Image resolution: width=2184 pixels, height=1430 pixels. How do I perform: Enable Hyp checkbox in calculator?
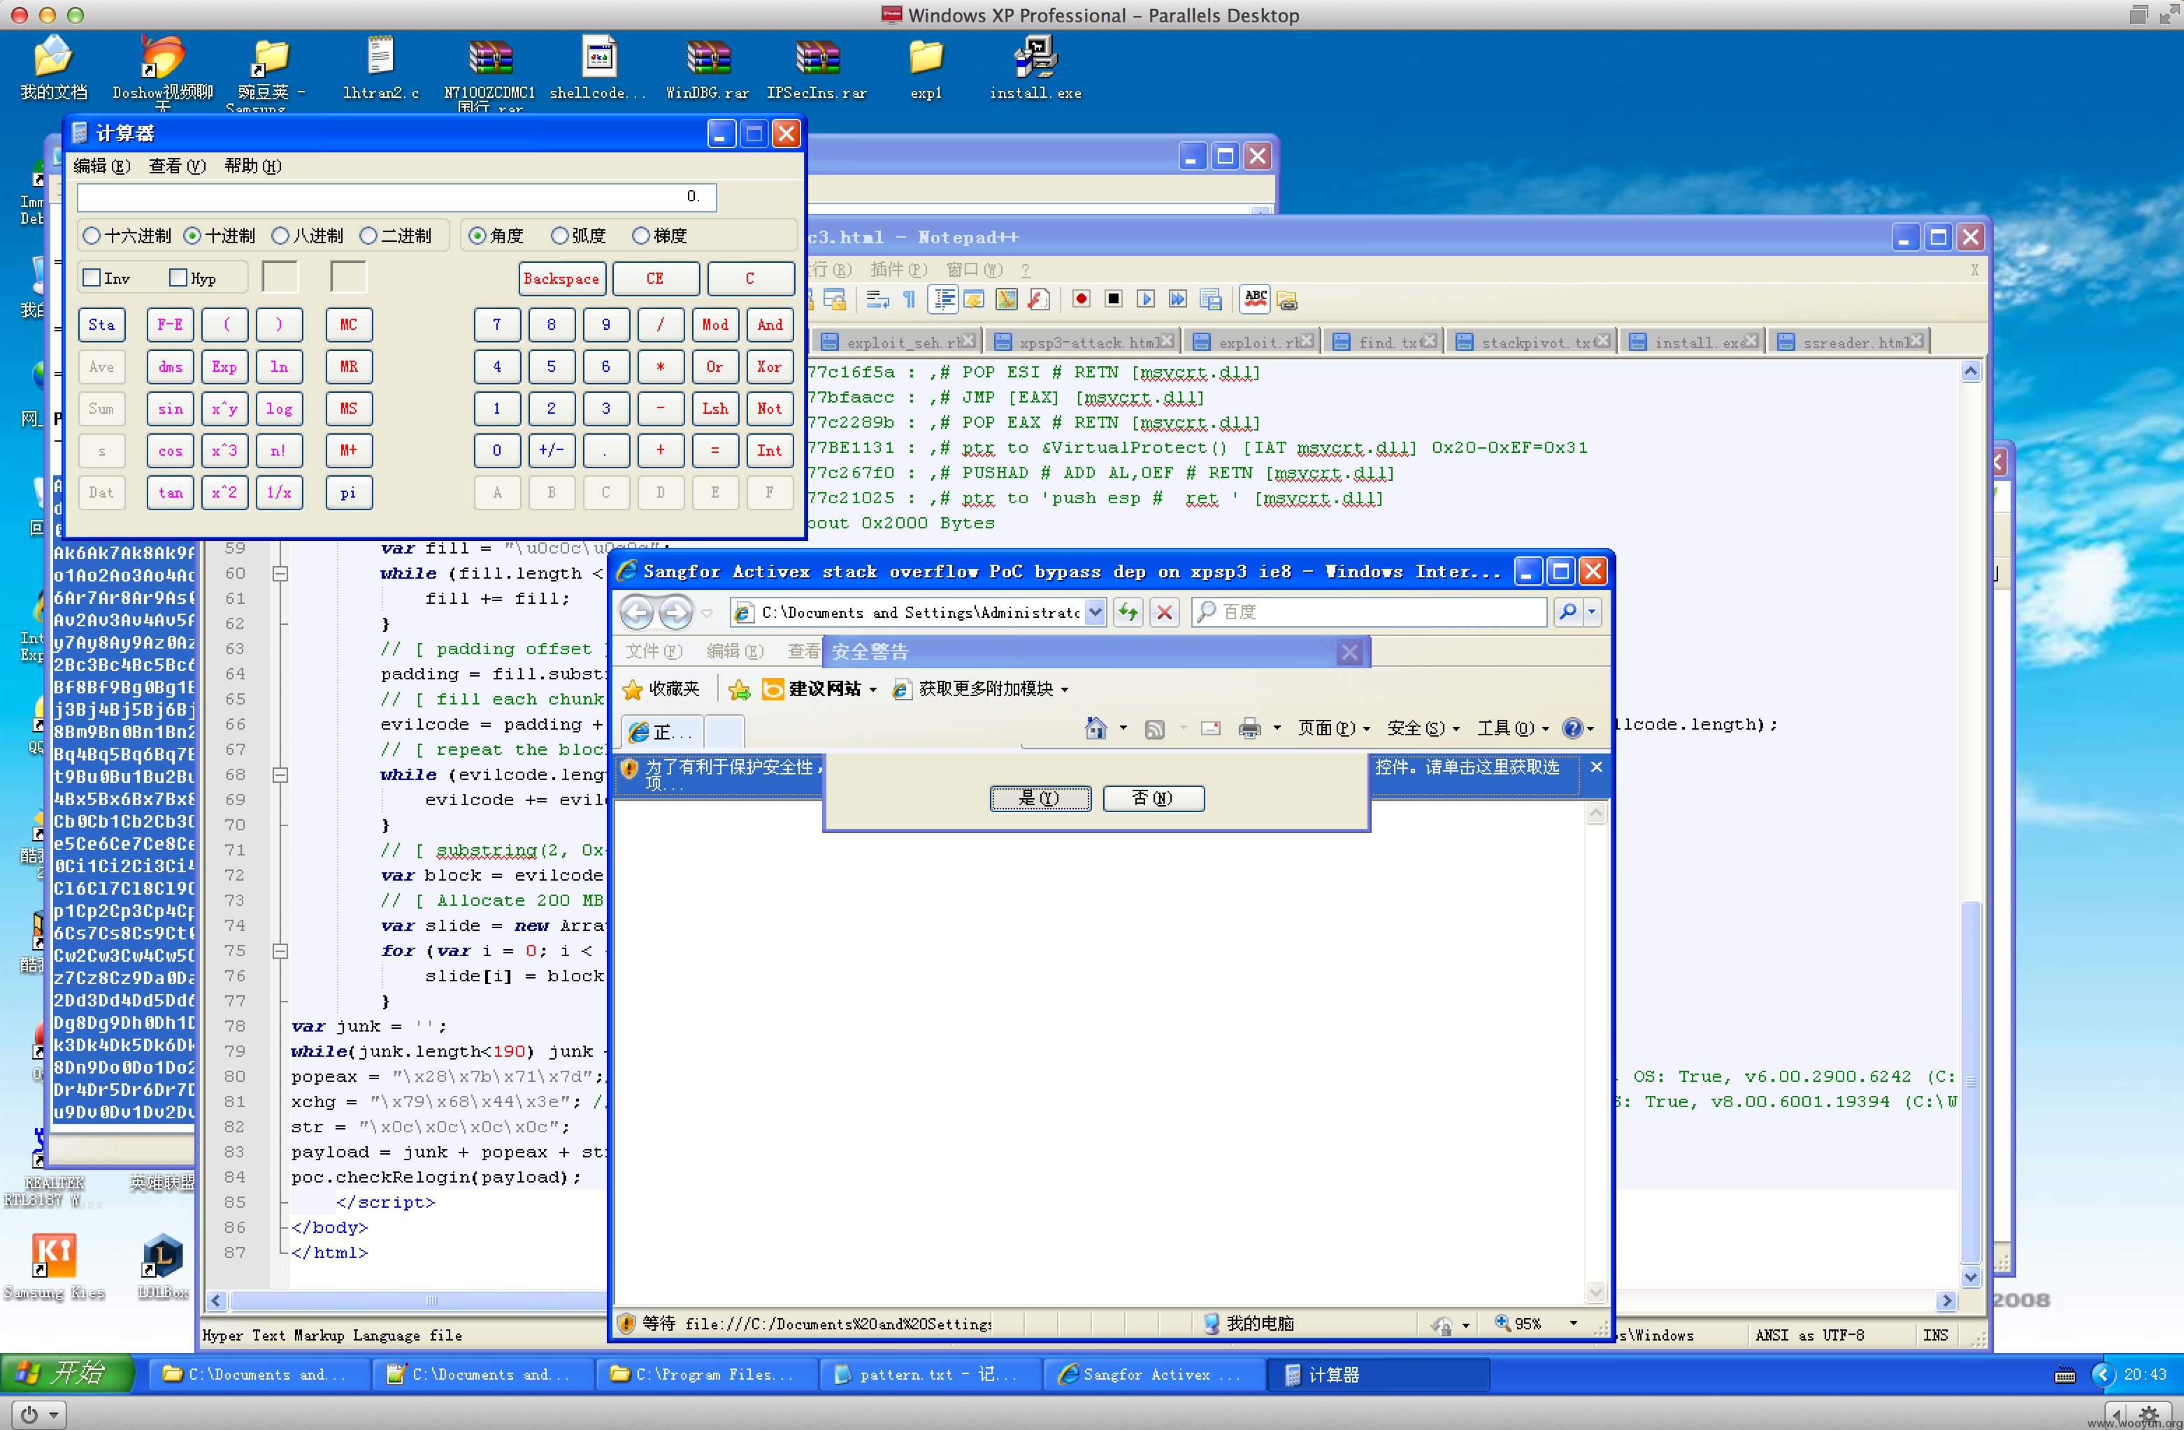(x=193, y=278)
